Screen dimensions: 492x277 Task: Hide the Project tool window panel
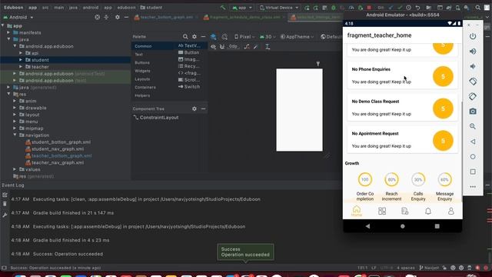coord(126,17)
